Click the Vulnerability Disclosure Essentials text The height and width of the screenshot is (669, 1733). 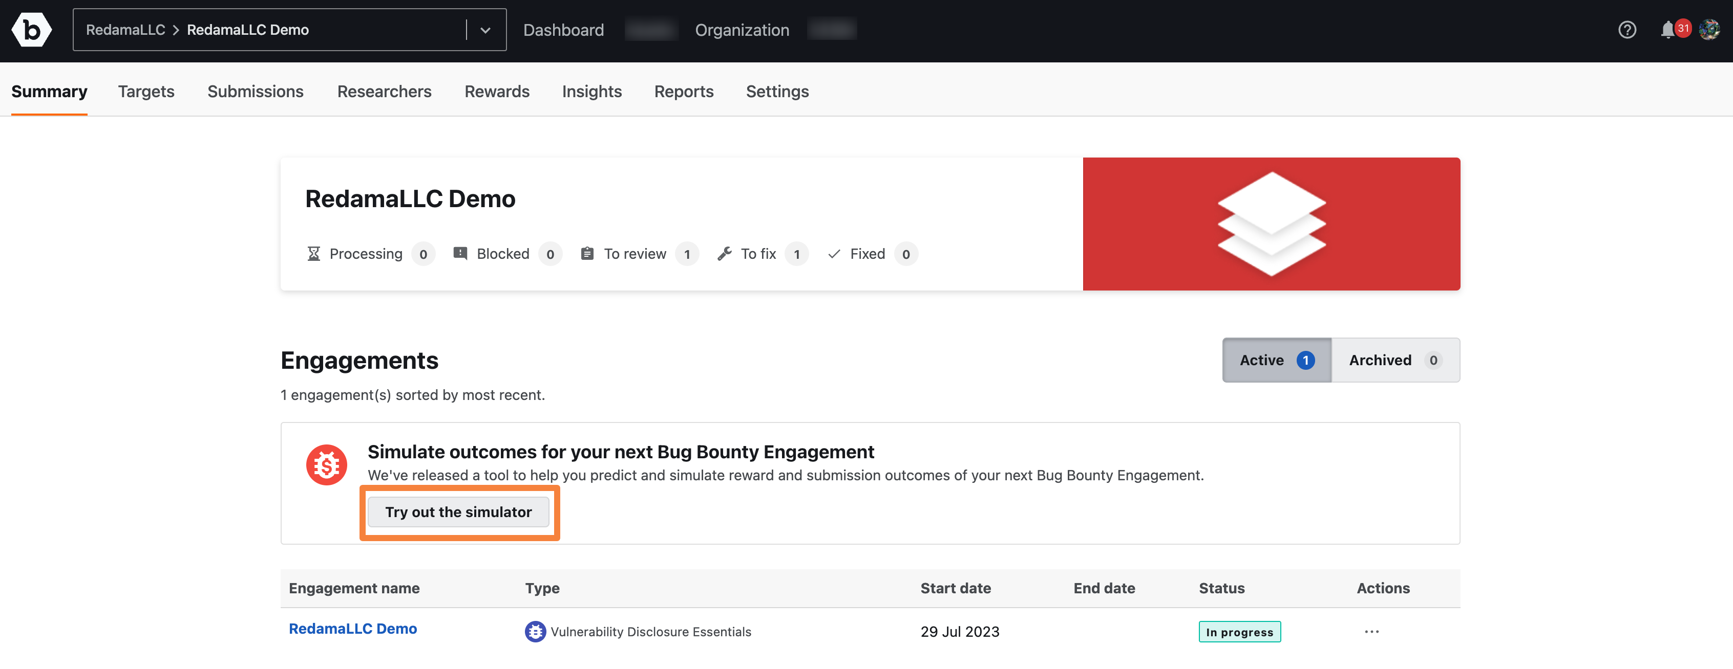point(650,632)
